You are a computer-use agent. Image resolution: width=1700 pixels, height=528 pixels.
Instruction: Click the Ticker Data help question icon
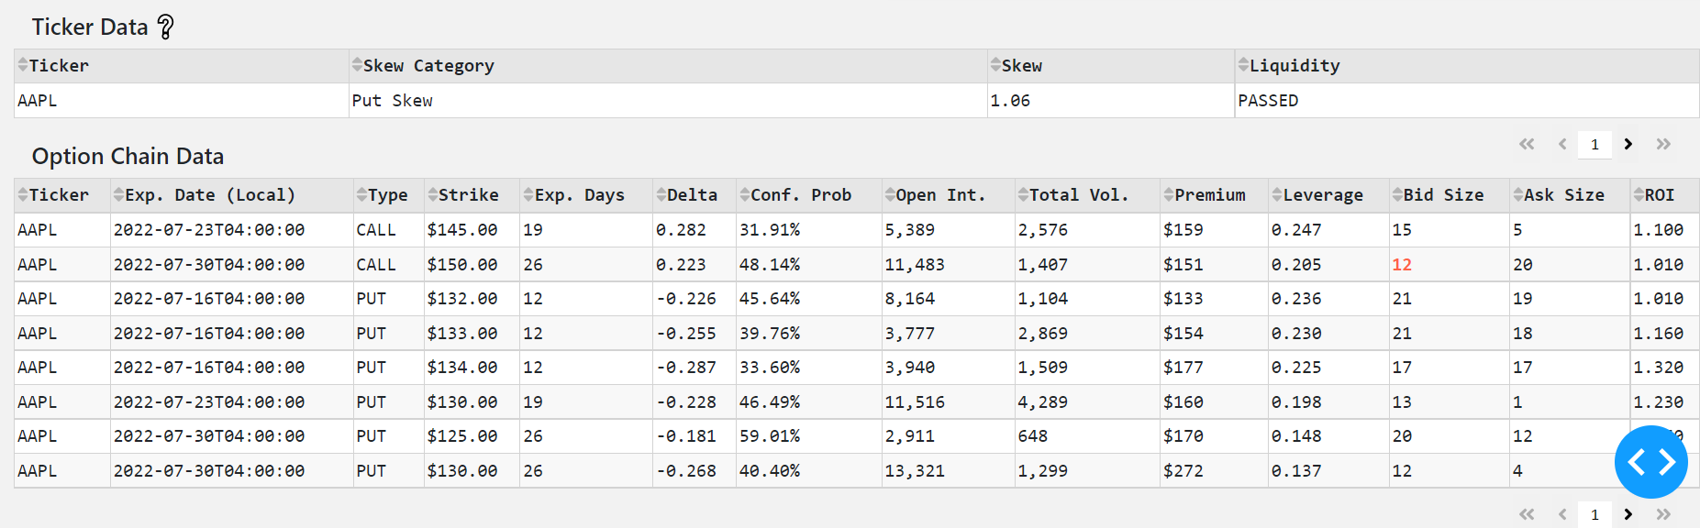(165, 27)
